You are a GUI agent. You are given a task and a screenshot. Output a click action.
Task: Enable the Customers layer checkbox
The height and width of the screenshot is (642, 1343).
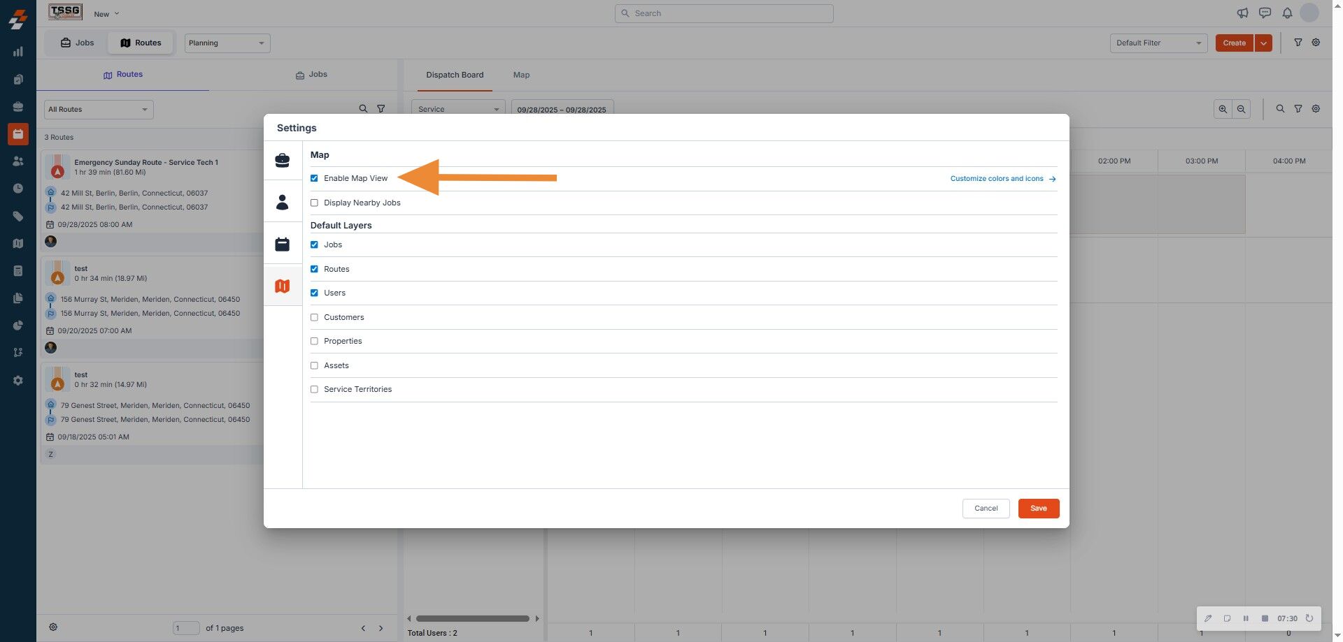point(314,317)
